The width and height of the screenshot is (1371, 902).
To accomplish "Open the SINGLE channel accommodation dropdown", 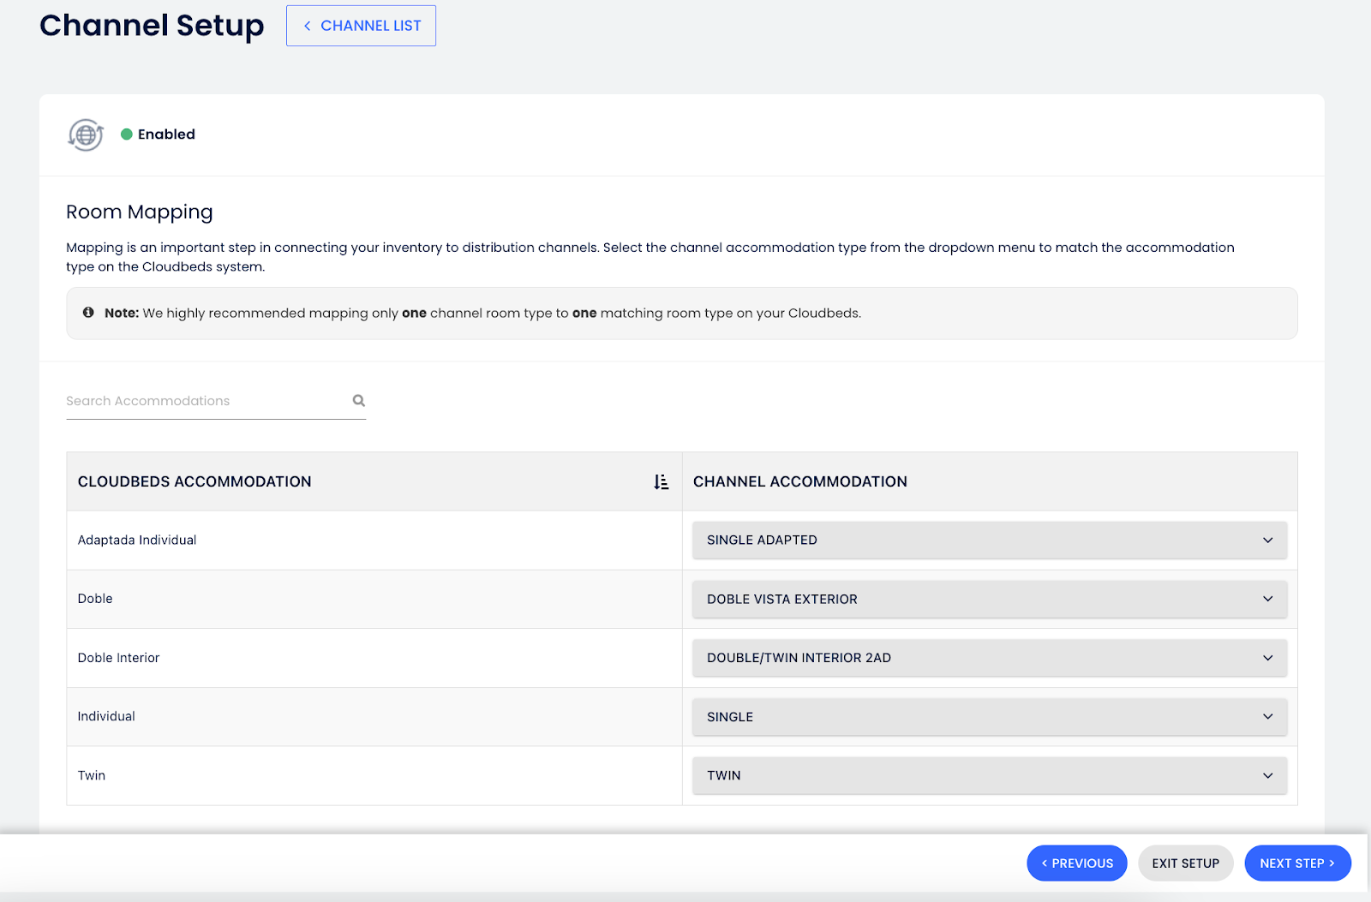I will coord(989,717).
